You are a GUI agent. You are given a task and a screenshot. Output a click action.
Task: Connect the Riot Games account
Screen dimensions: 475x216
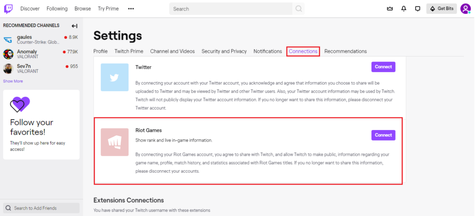(x=383, y=135)
